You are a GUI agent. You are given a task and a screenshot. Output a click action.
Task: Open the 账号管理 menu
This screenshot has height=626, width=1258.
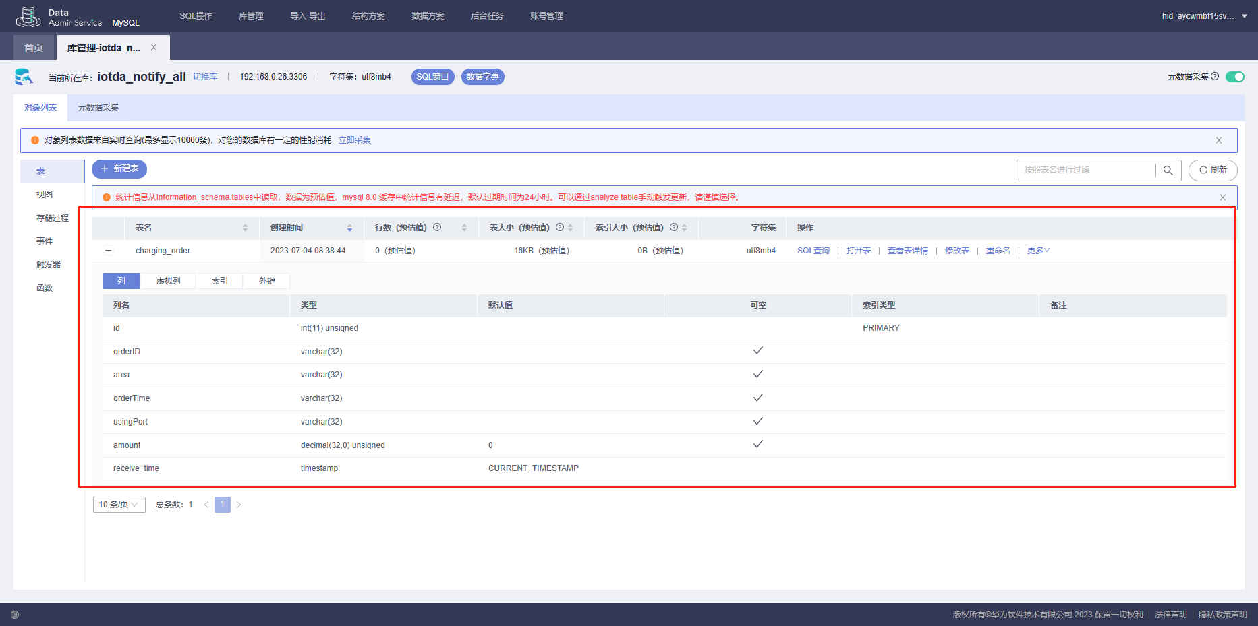[546, 16]
